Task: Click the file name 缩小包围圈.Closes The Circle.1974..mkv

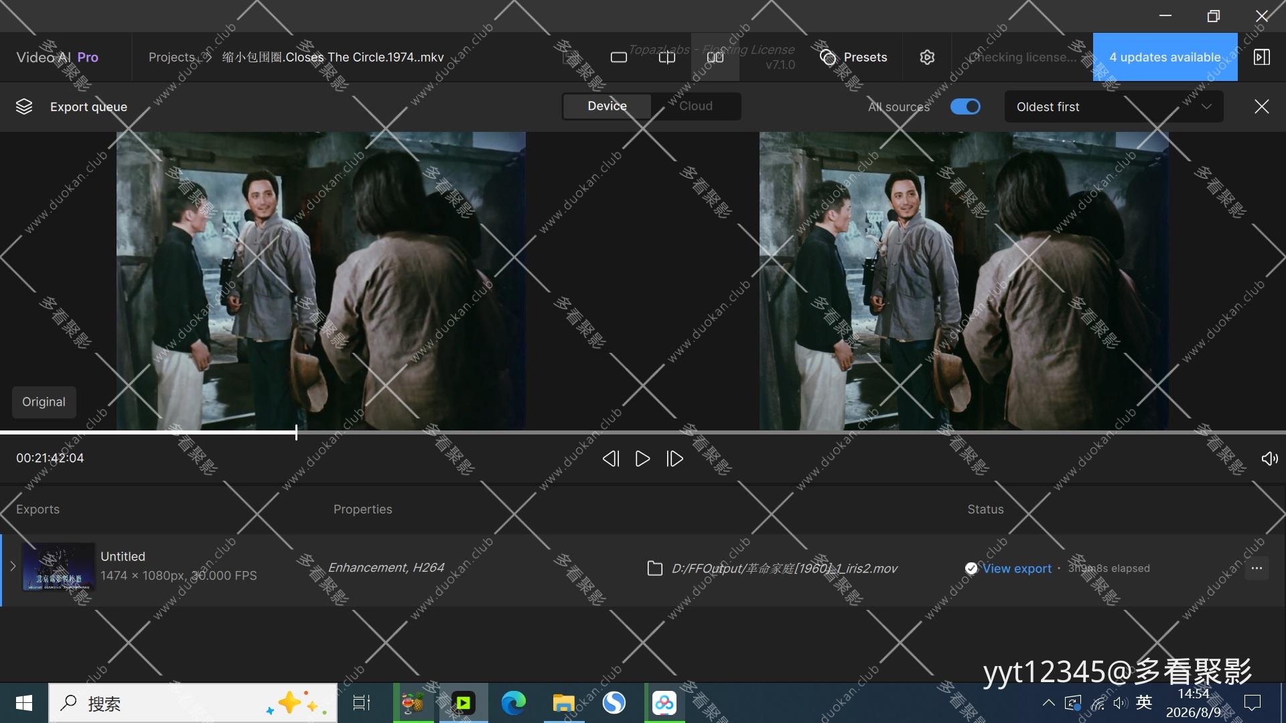Action: click(333, 58)
